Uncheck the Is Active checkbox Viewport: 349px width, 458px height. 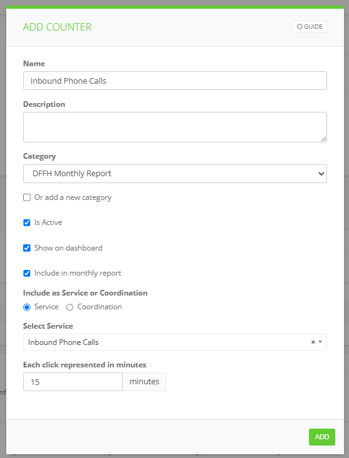[27, 222]
